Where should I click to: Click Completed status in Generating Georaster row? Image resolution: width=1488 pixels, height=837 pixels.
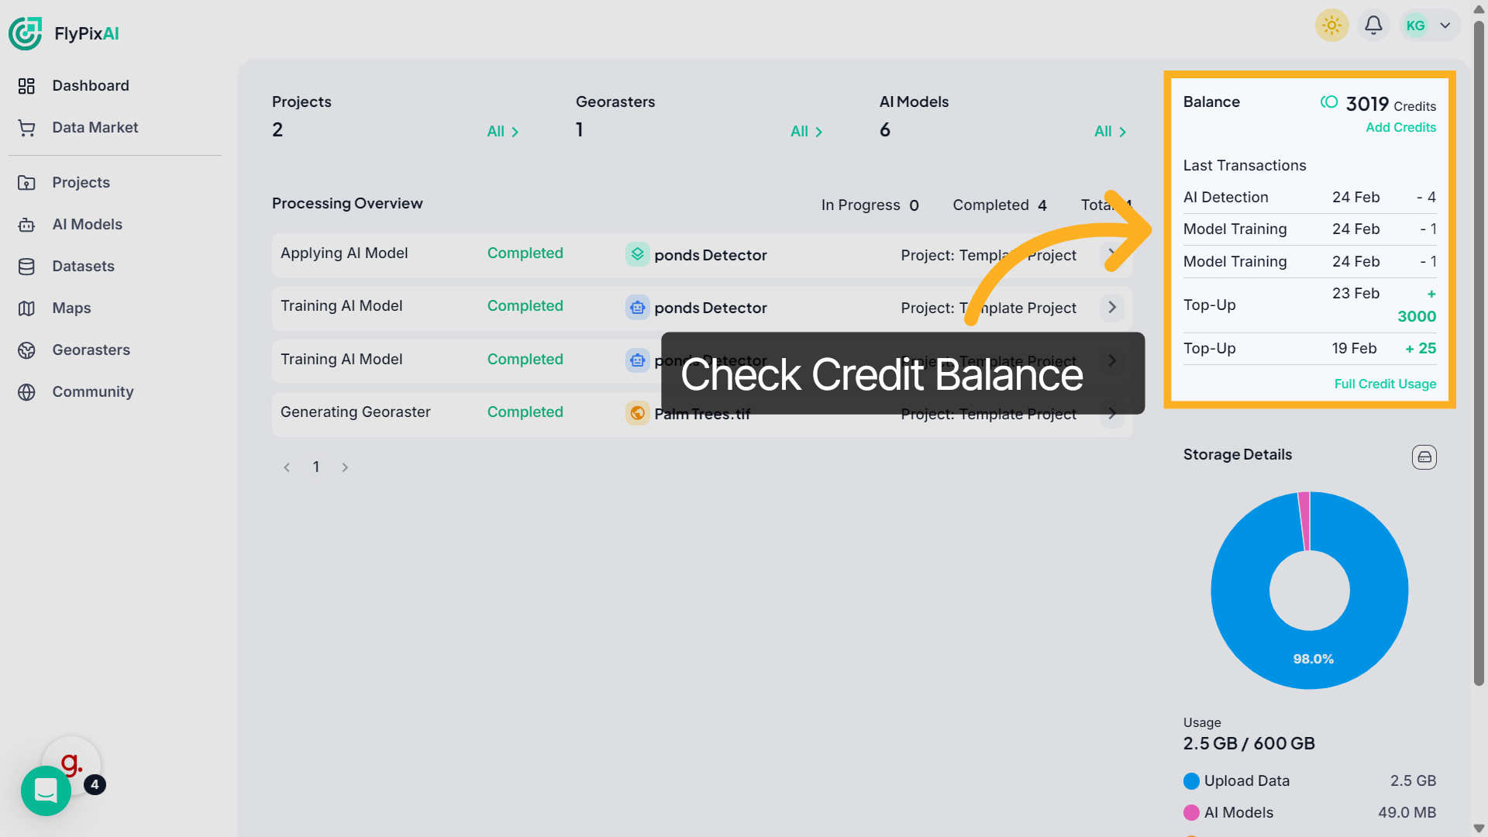pyautogui.click(x=525, y=412)
